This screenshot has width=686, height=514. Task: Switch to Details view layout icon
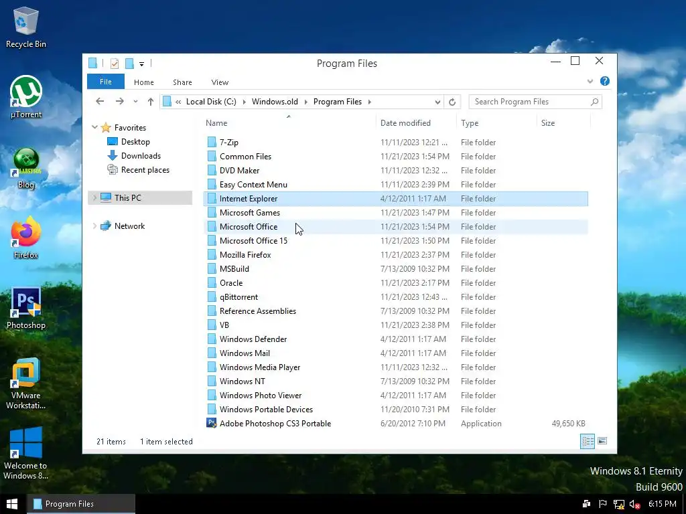point(588,441)
